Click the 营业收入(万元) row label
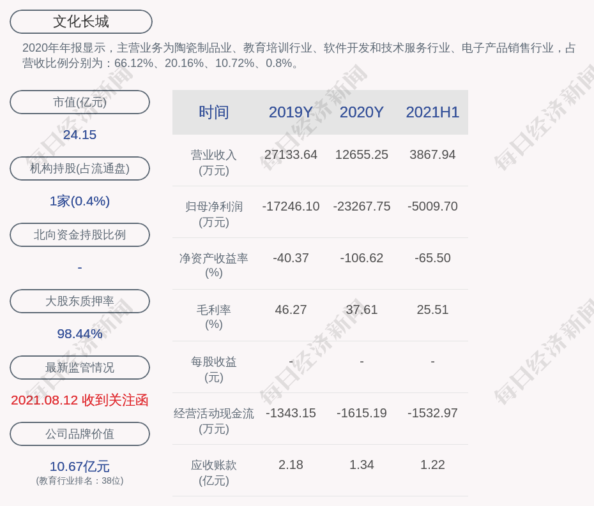This screenshot has height=506, width=594. tap(214, 163)
